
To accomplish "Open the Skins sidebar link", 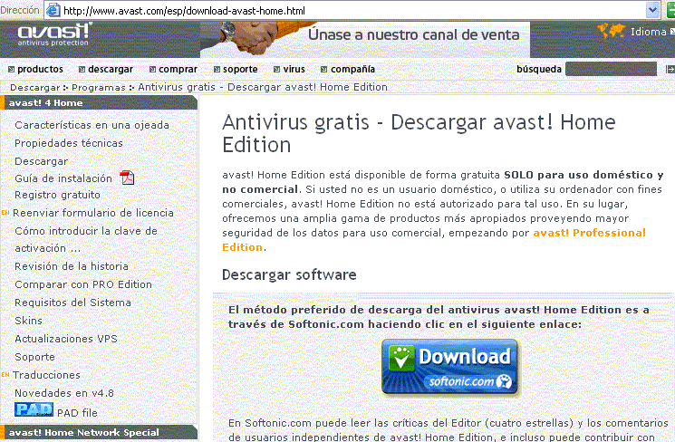I will click(x=28, y=321).
